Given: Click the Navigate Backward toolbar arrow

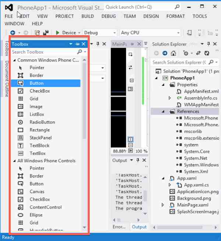Looking at the screenshot, I should coord(13,32).
